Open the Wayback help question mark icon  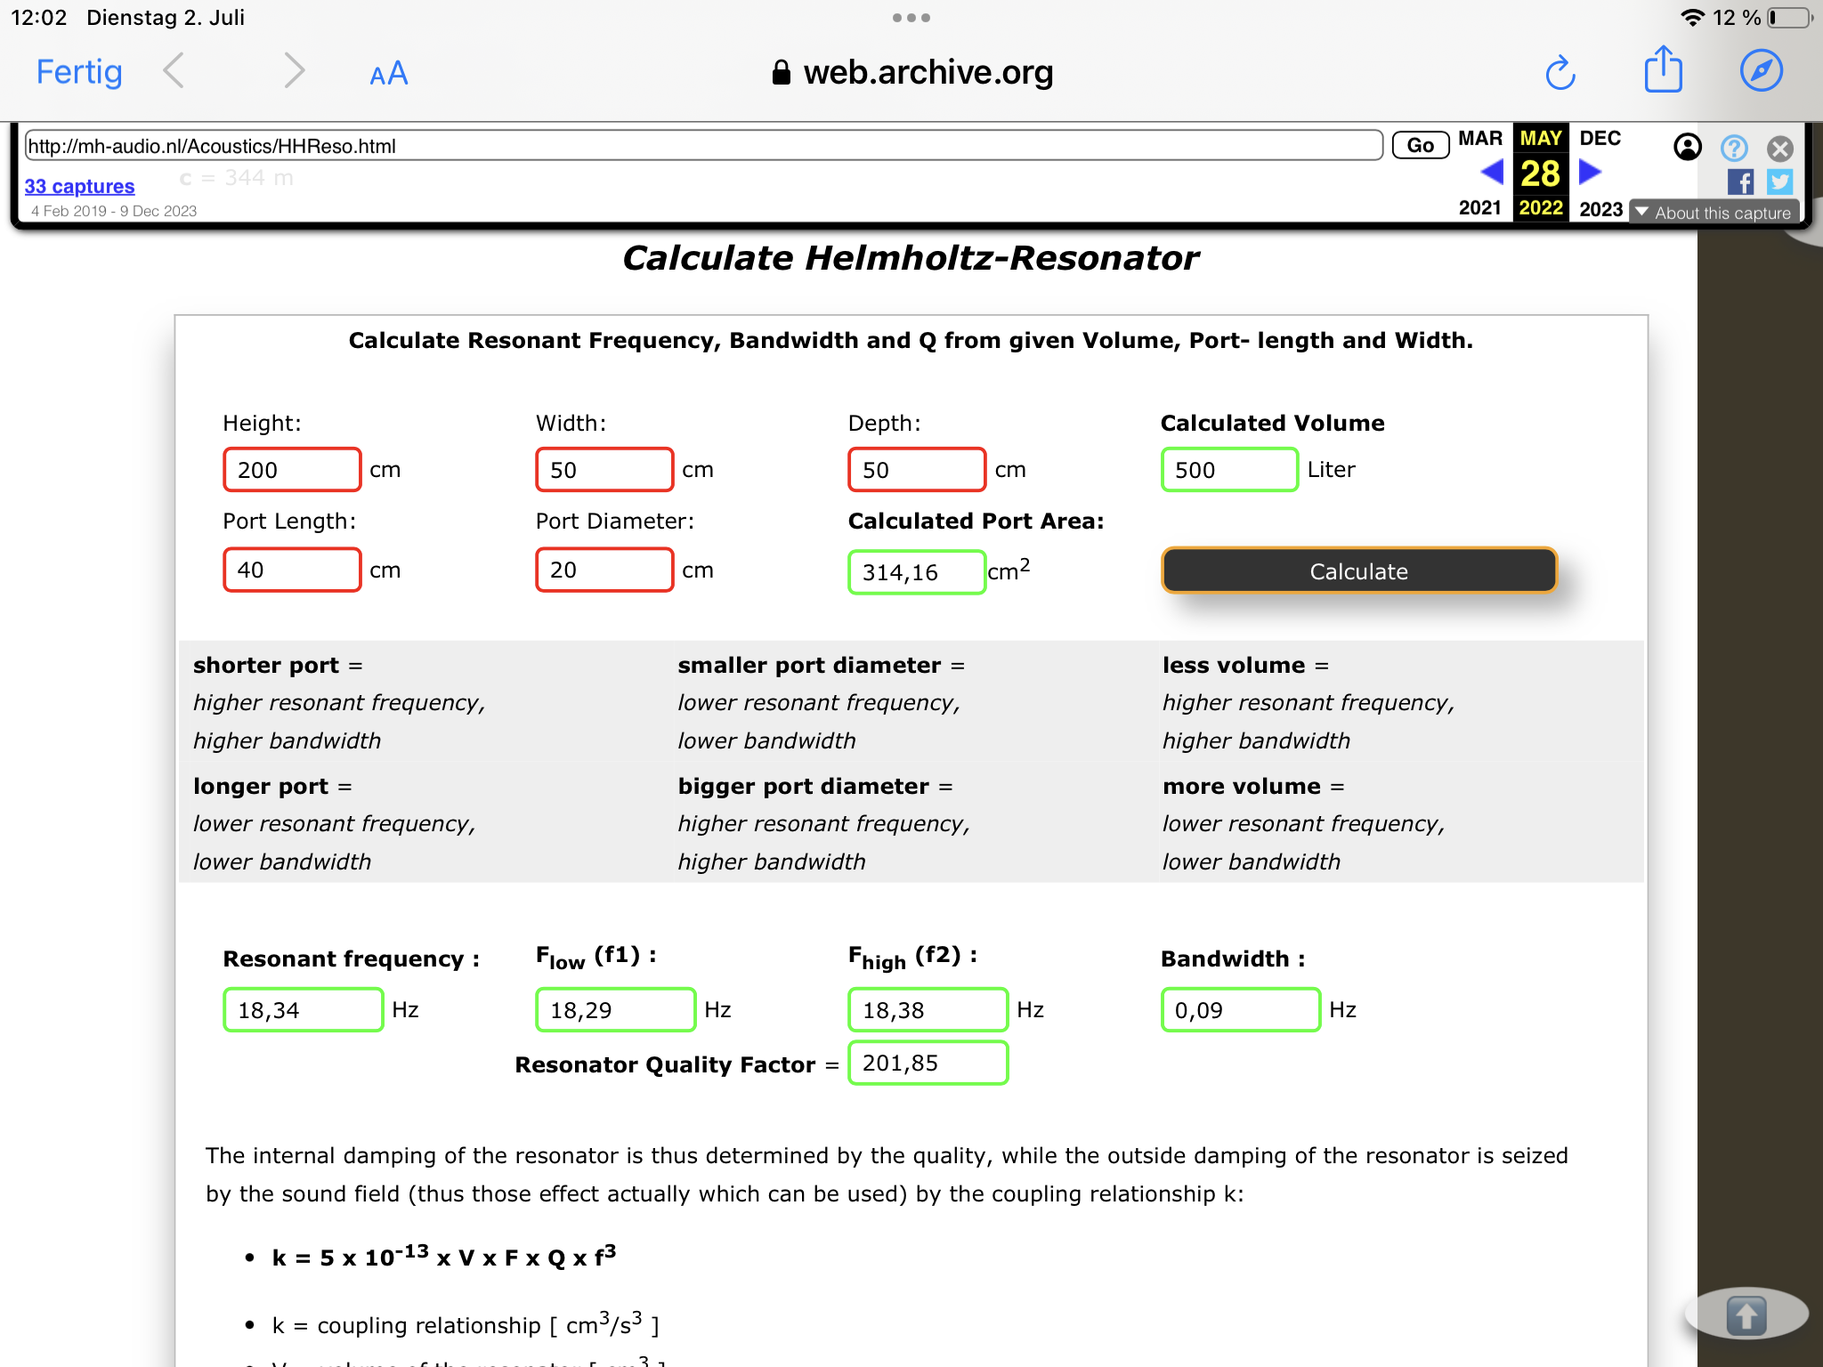point(1734,147)
